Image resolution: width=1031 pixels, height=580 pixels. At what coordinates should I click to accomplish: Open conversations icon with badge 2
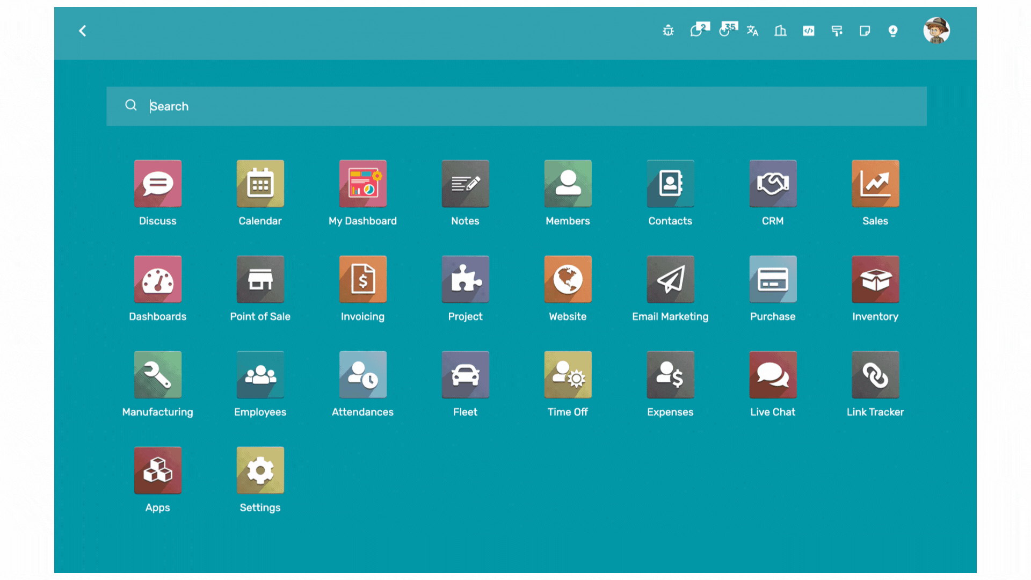(x=697, y=31)
